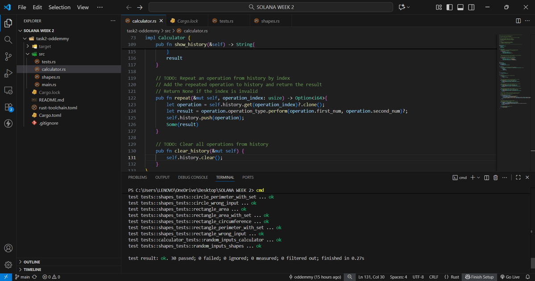Open the new terminal launch profile dropdown
This screenshot has height=281, width=535.
pyautogui.click(x=478, y=178)
